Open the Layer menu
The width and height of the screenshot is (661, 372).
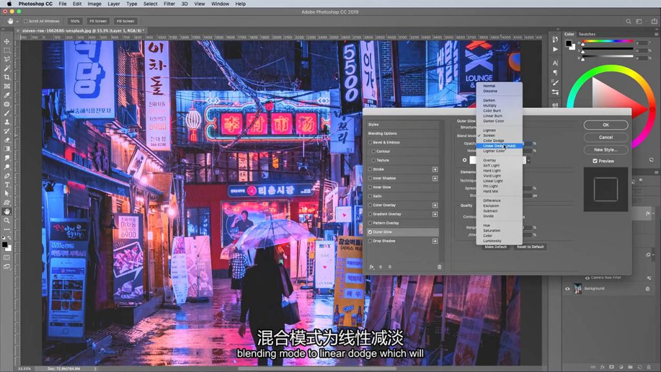(114, 4)
